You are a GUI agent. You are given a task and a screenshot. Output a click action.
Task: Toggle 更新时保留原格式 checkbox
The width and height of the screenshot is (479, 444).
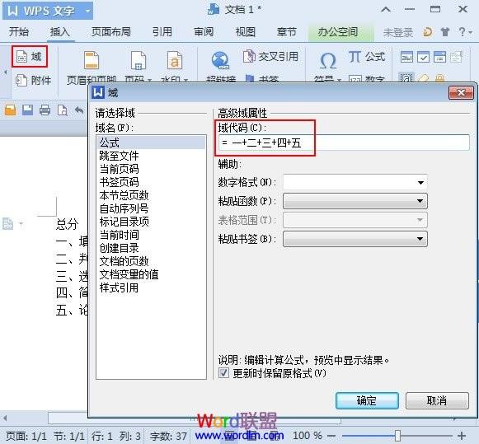[223, 373]
